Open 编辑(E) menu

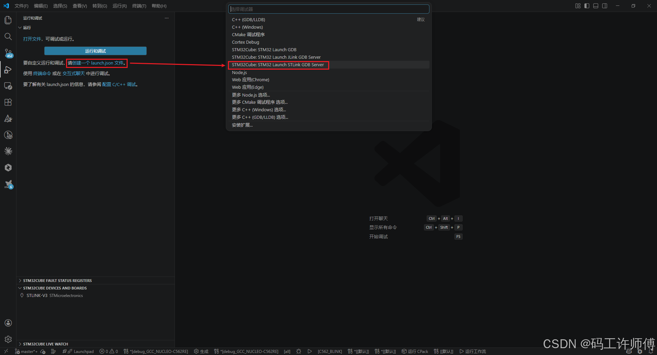coord(41,6)
